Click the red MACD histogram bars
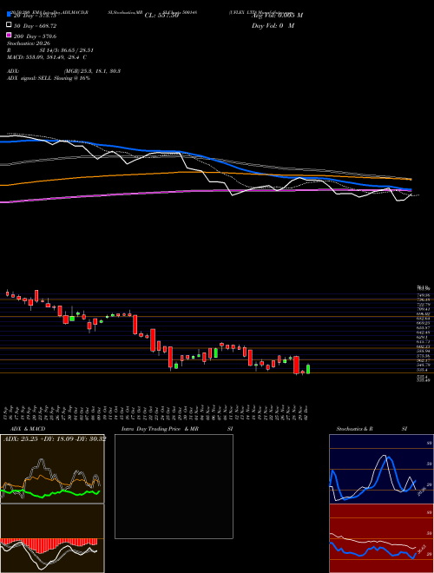The height and width of the screenshot is (573, 434). point(49,544)
